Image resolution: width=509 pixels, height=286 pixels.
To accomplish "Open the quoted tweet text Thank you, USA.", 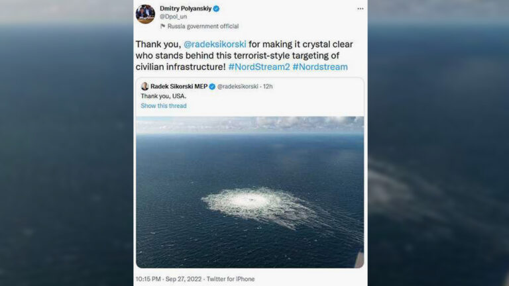I will point(164,96).
